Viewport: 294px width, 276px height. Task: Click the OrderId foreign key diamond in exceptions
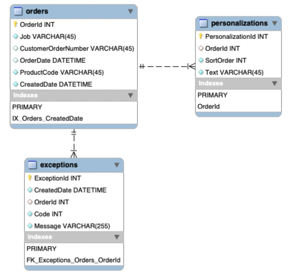click(30, 202)
